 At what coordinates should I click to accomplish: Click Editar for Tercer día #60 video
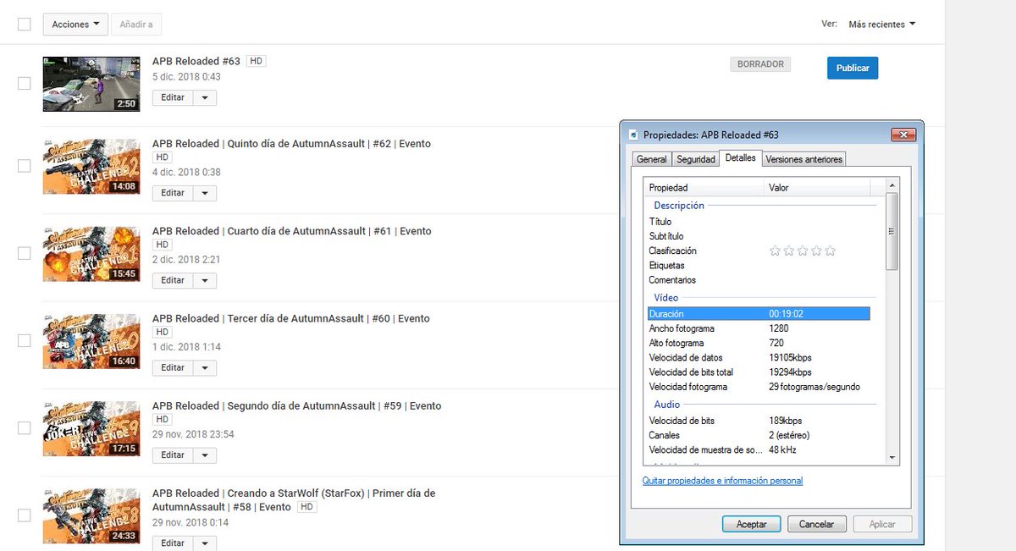pyautogui.click(x=173, y=367)
